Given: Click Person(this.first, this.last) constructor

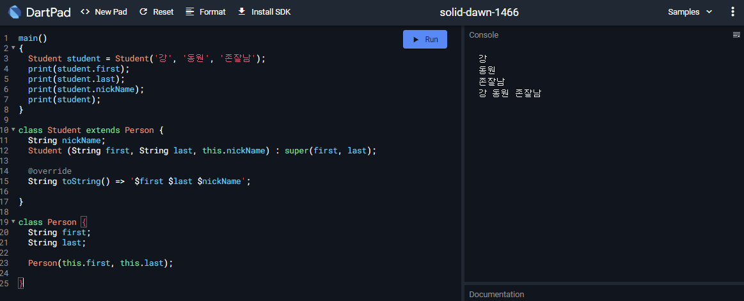Looking at the screenshot, I should (x=100, y=263).
